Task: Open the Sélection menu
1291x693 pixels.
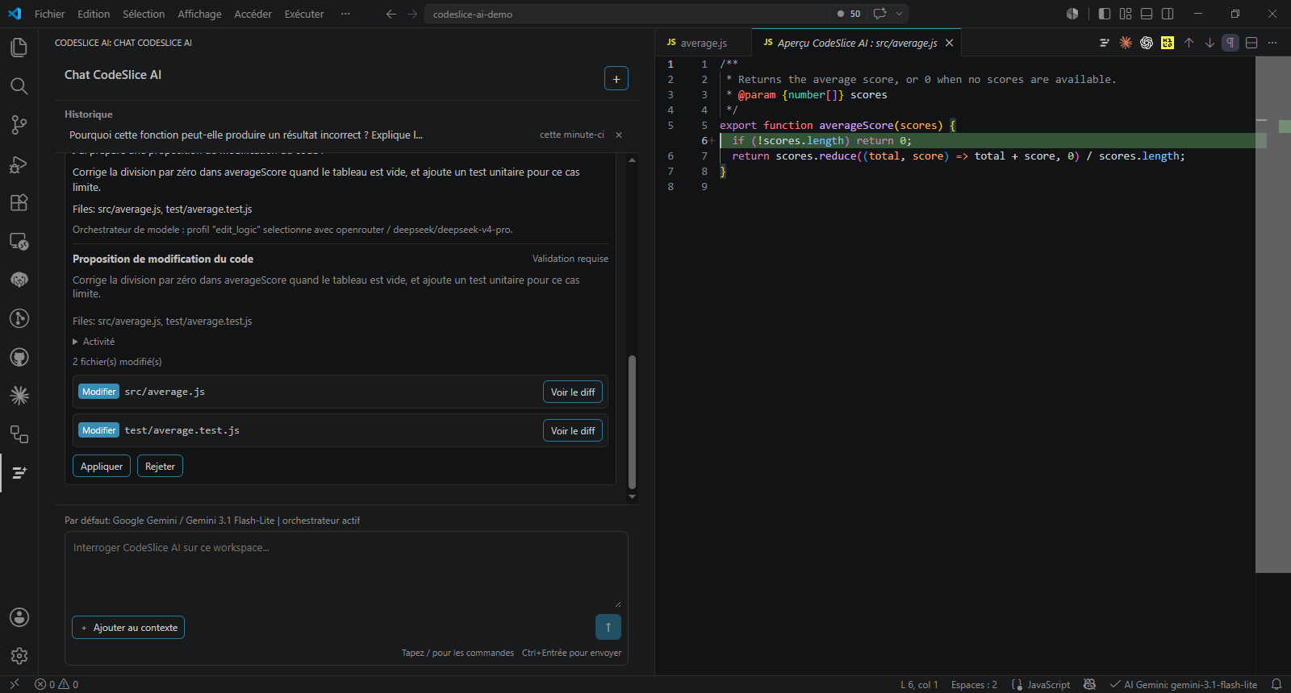Action: (144, 14)
